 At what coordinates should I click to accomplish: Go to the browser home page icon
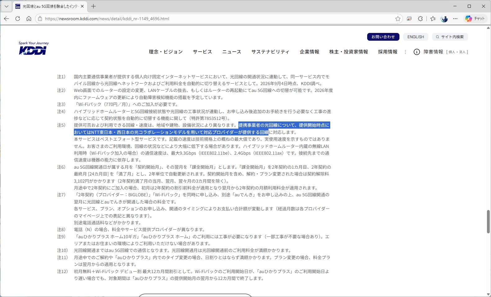pyautogui.click(x=29, y=19)
